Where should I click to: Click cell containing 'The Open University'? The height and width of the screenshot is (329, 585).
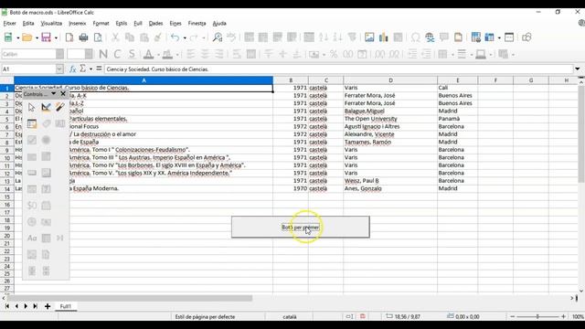390,119
